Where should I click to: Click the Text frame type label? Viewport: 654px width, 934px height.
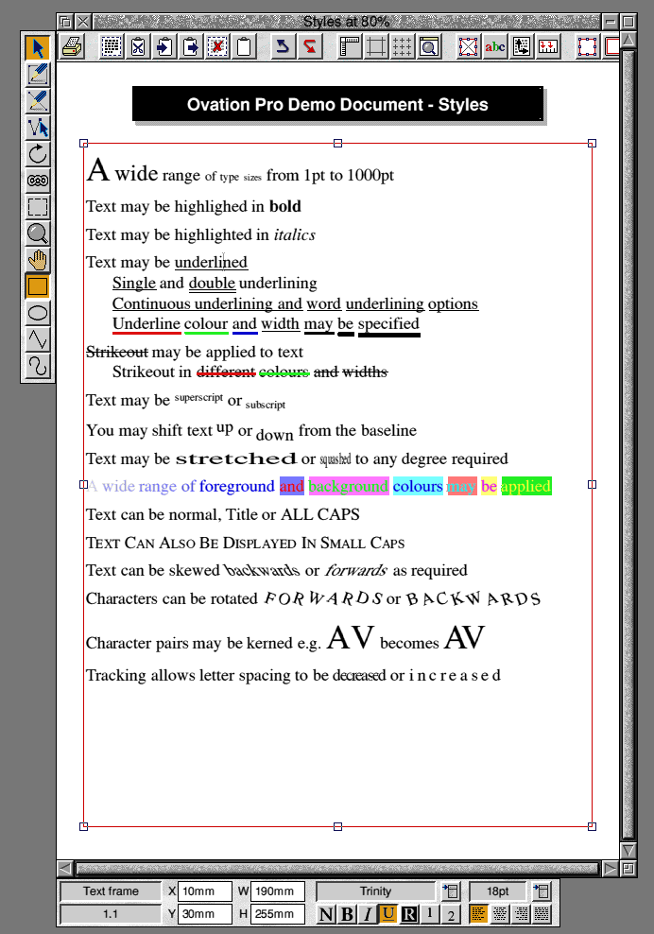(111, 891)
